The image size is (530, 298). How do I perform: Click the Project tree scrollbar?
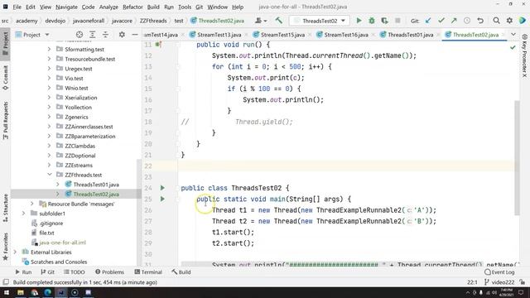[x=138, y=211]
